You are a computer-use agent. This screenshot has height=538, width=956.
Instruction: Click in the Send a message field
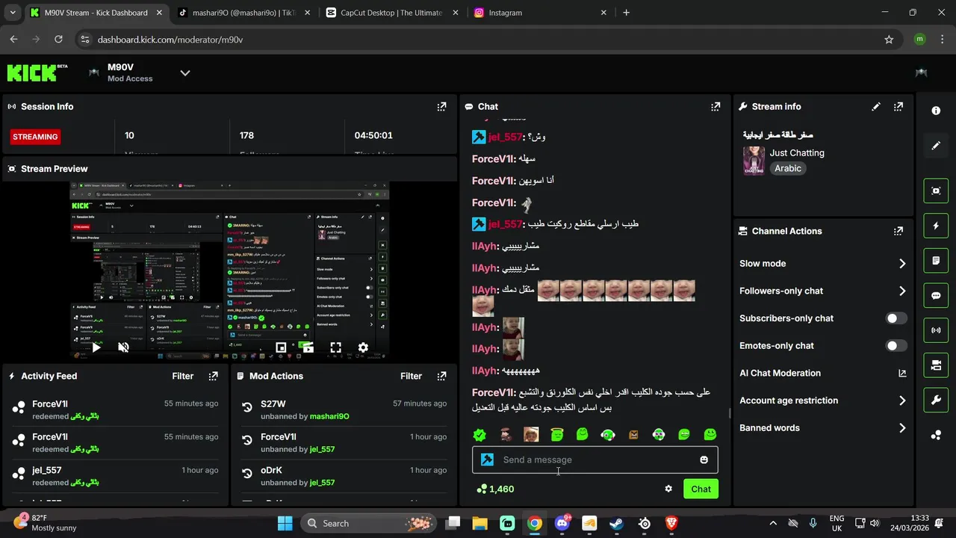coord(595,460)
